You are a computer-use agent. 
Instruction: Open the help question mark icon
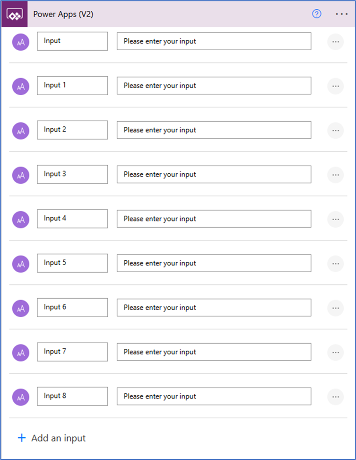pos(316,14)
